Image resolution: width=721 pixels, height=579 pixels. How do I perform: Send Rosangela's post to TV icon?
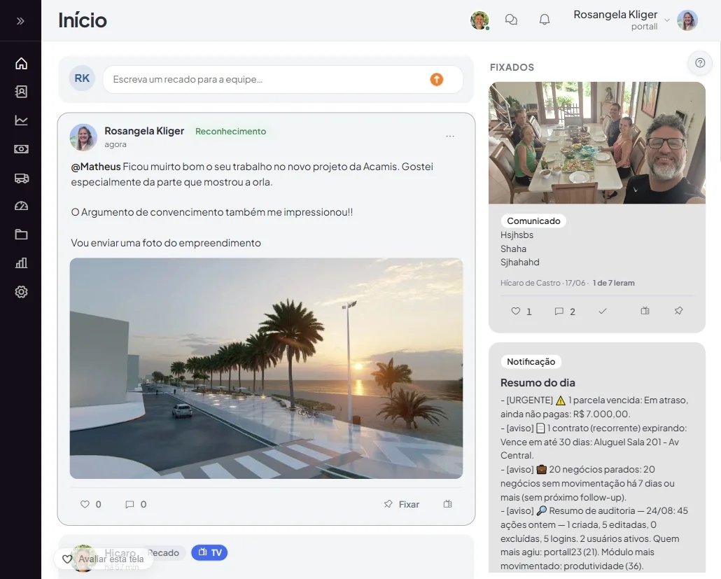[x=447, y=504]
